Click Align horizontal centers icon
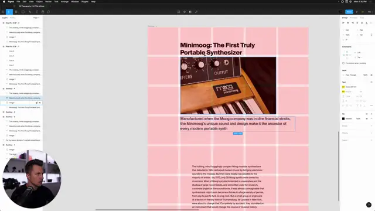 (348, 23)
